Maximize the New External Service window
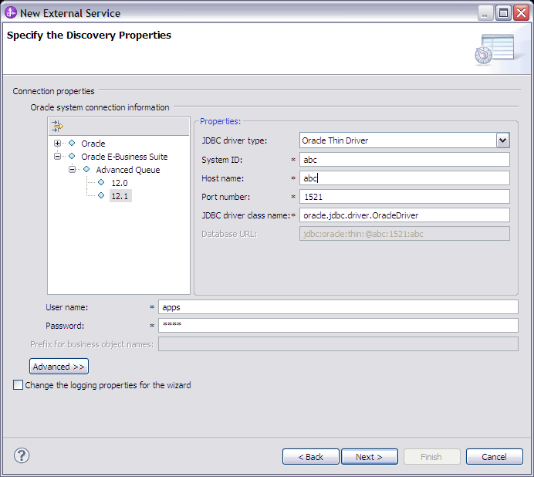The image size is (534, 477). pyautogui.click(x=503, y=13)
